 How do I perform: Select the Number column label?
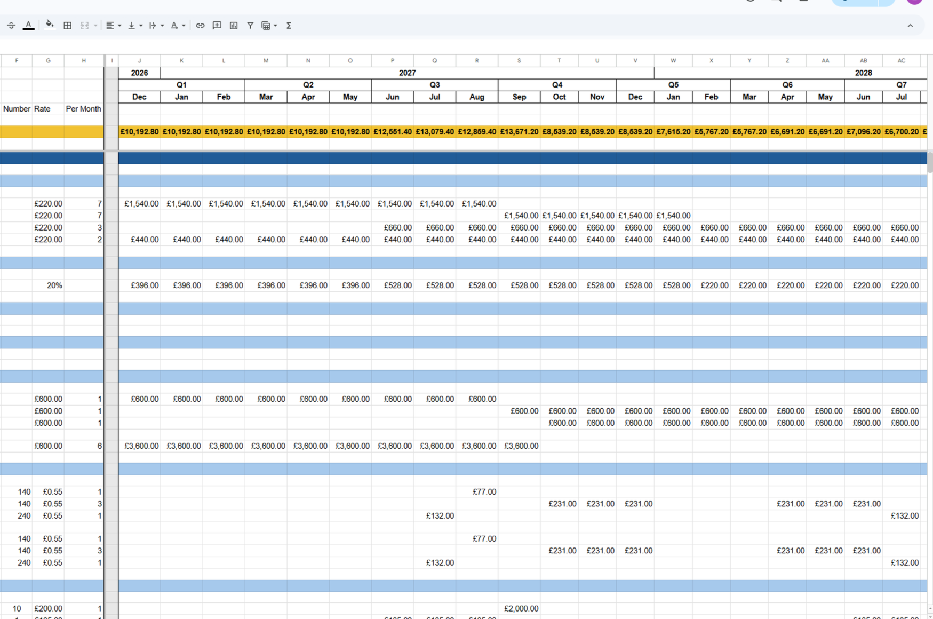coord(17,109)
